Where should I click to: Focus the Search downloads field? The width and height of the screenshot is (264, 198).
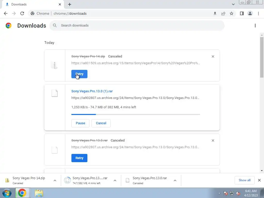[x=137, y=26]
